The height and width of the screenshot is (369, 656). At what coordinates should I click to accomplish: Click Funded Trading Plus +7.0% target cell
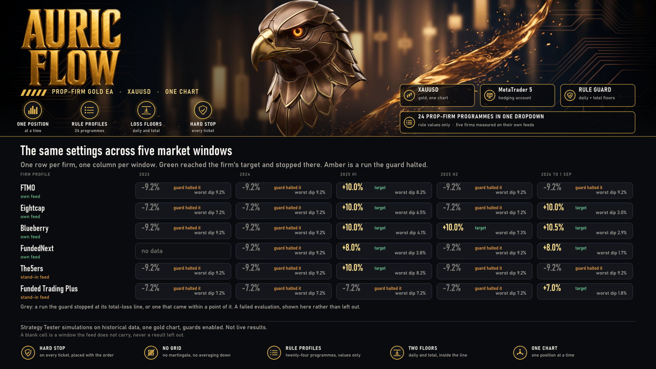[585, 291]
